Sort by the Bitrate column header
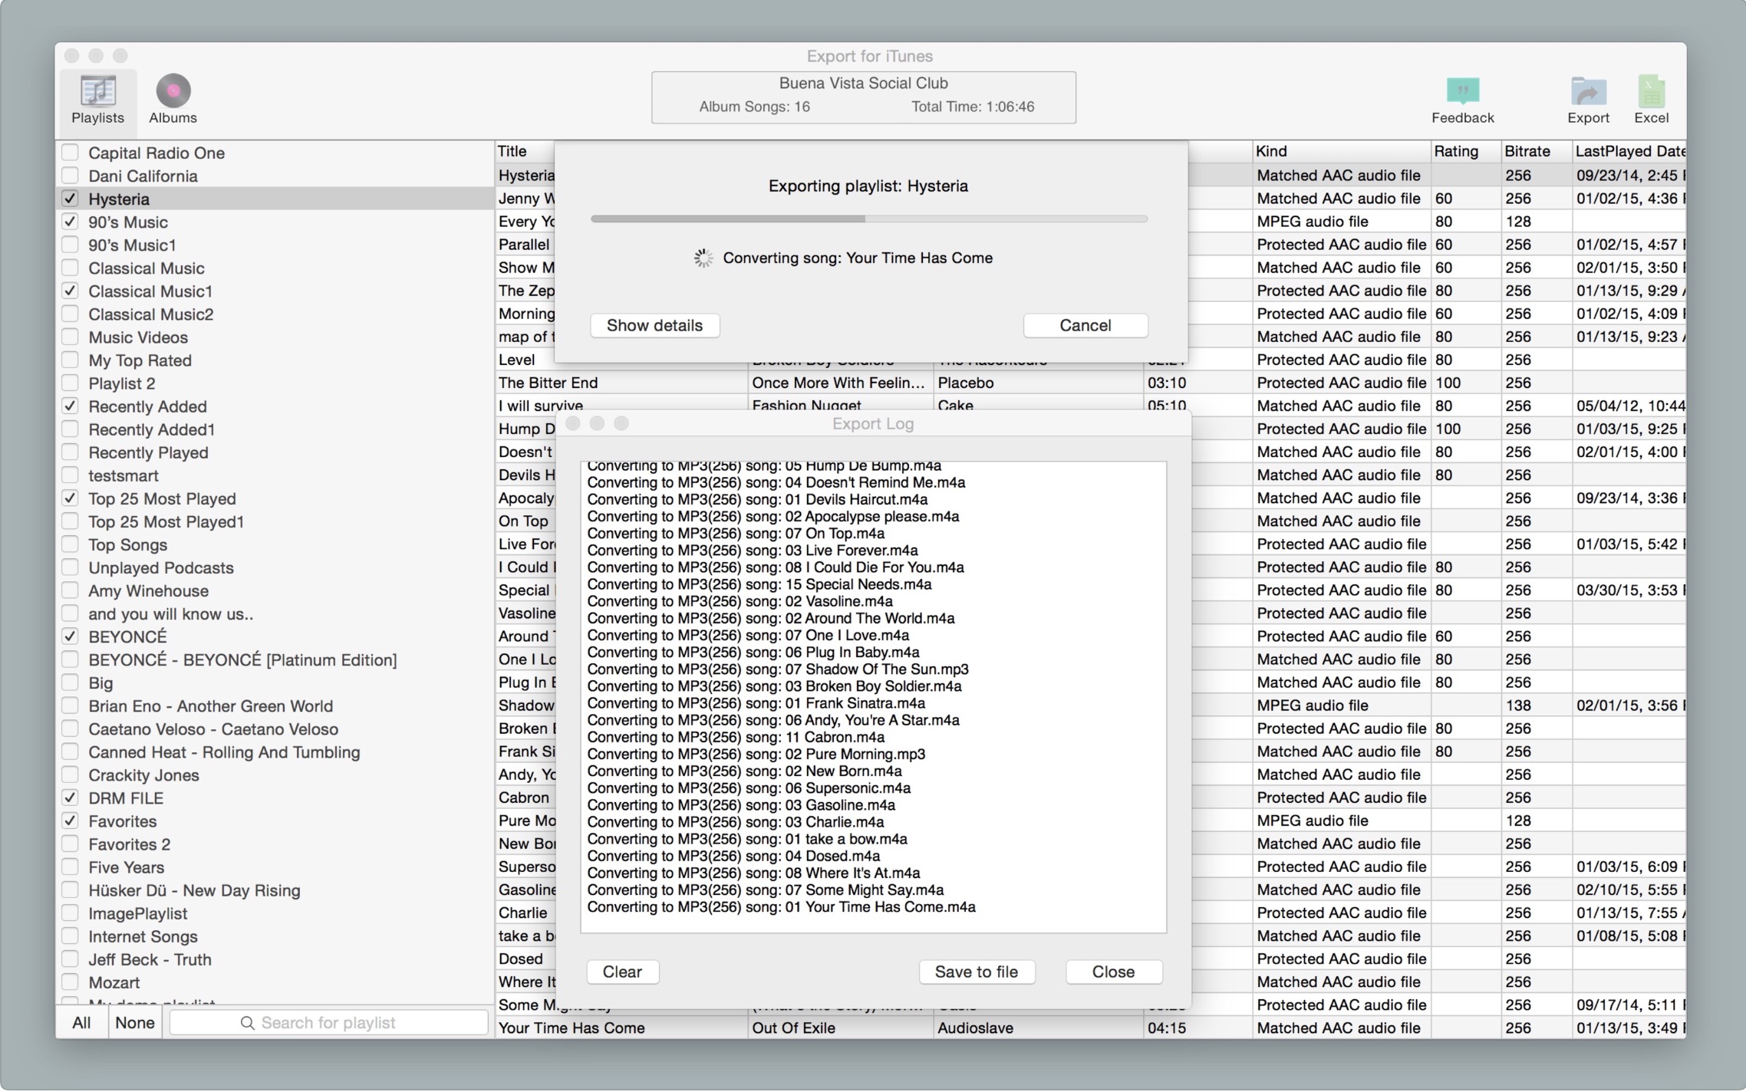 pos(1527,151)
